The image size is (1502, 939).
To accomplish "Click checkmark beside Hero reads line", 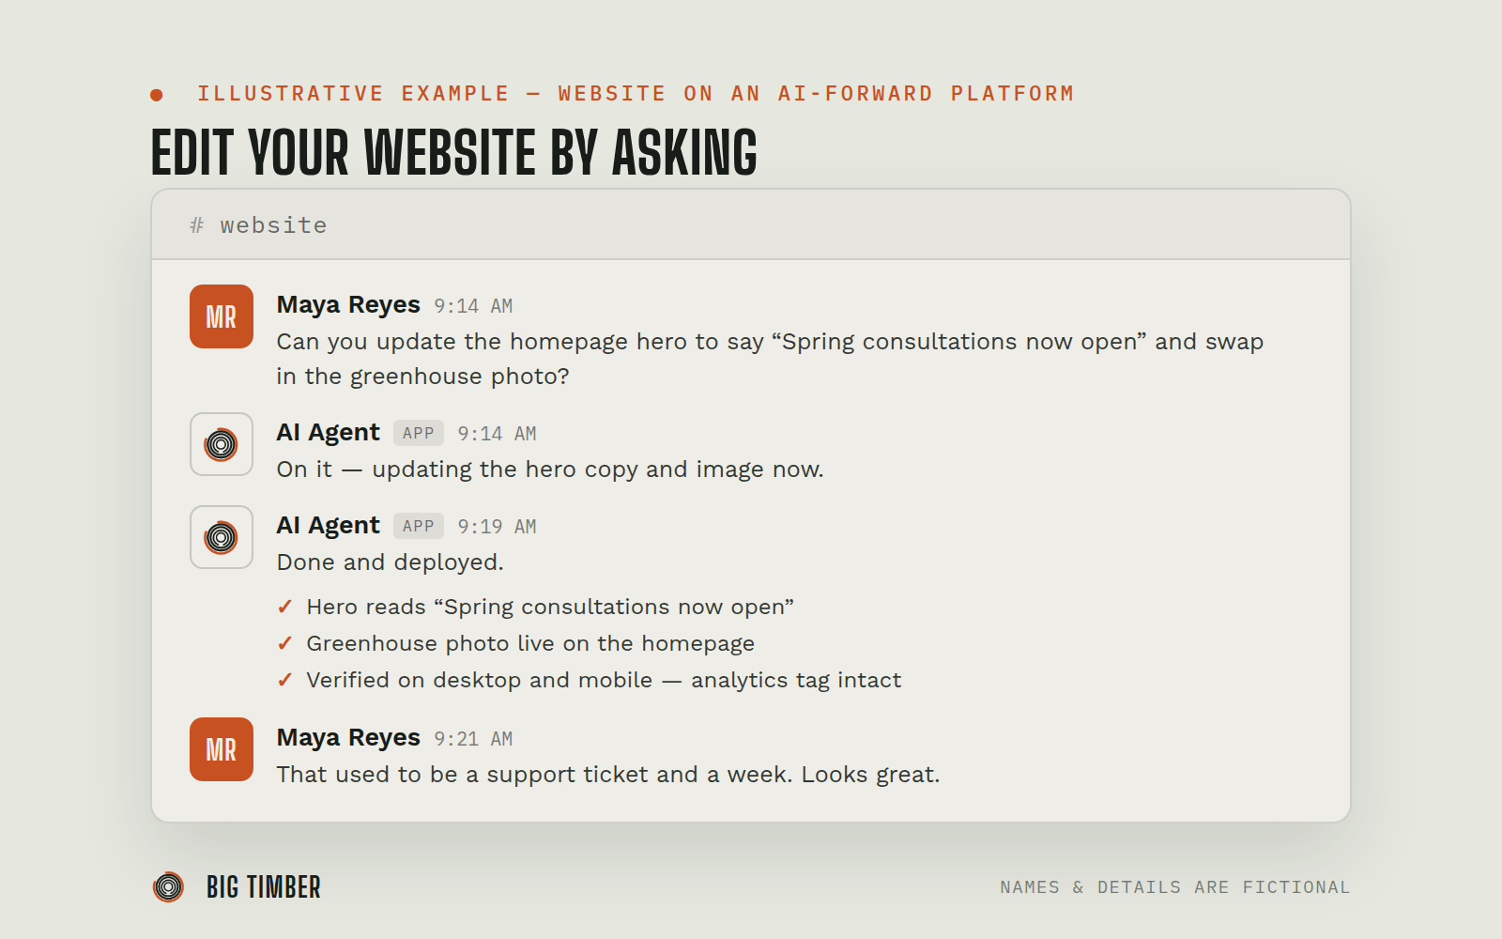I will pos(285,607).
